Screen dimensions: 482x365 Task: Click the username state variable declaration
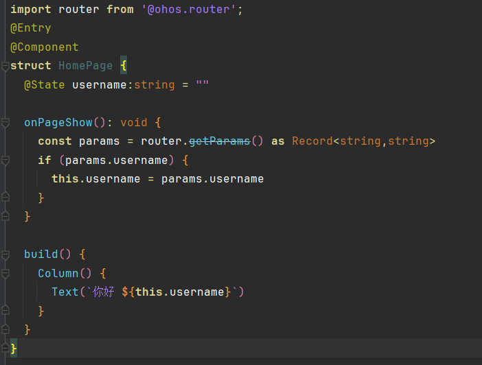(x=100, y=85)
